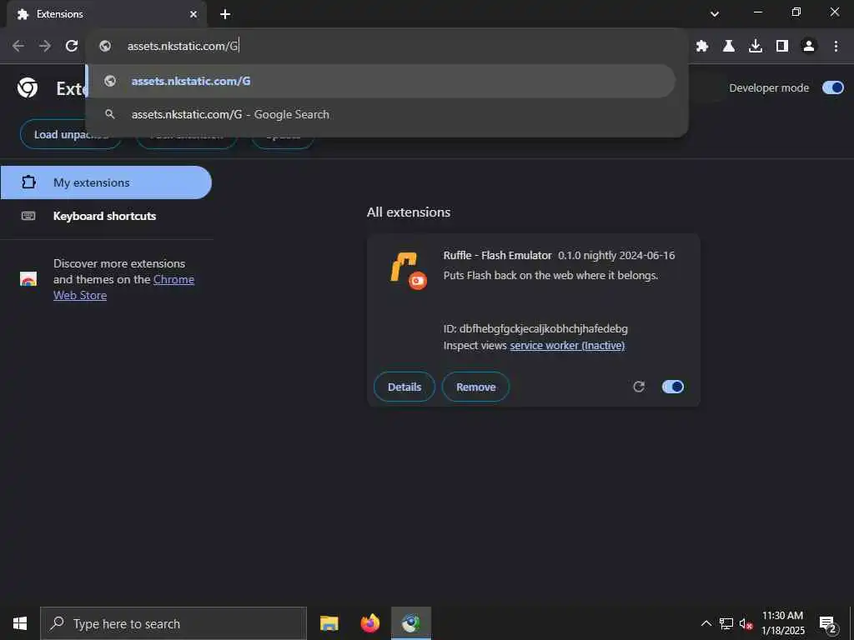This screenshot has height=640, width=854.
Task: Choose the Google Search suggestion
Action: (381, 114)
